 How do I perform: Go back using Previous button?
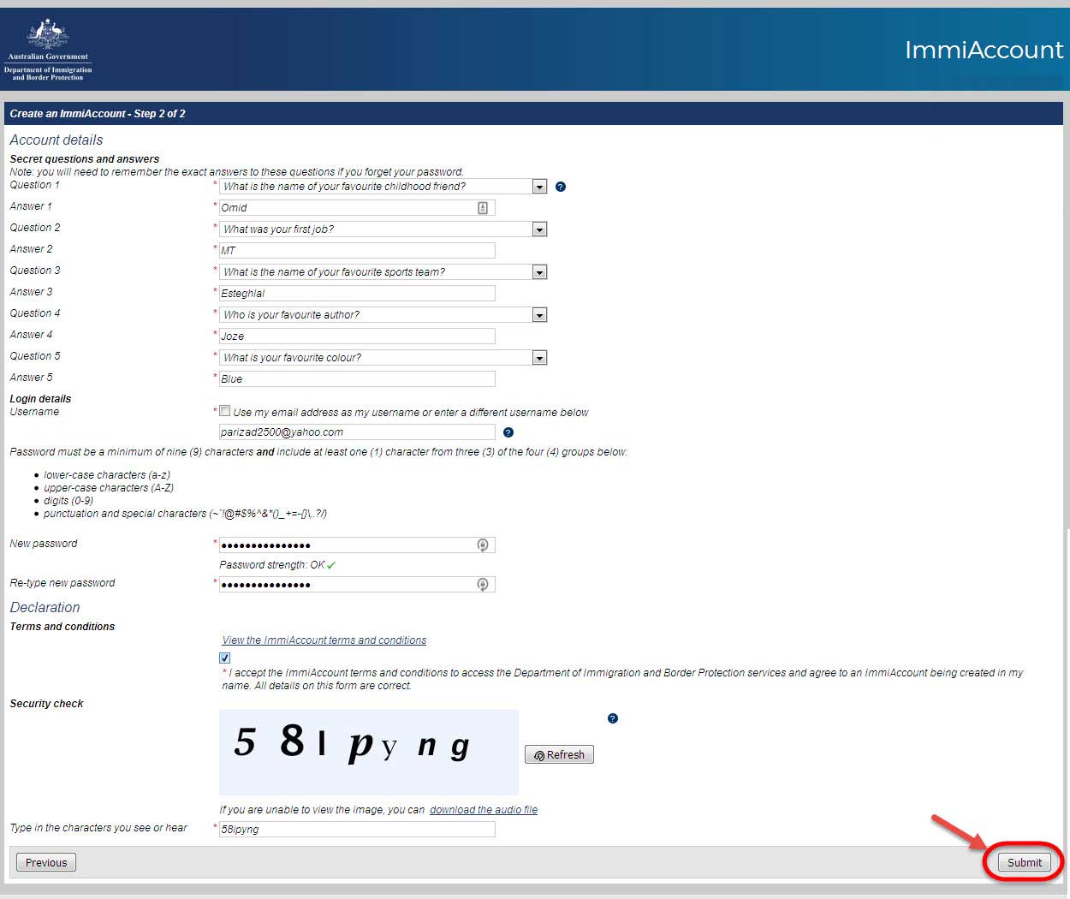[x=46, y=862]
